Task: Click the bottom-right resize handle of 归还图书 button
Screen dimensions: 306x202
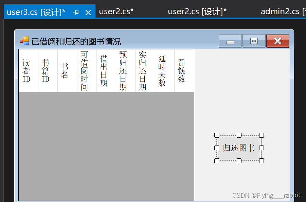Action: [261, 161]
